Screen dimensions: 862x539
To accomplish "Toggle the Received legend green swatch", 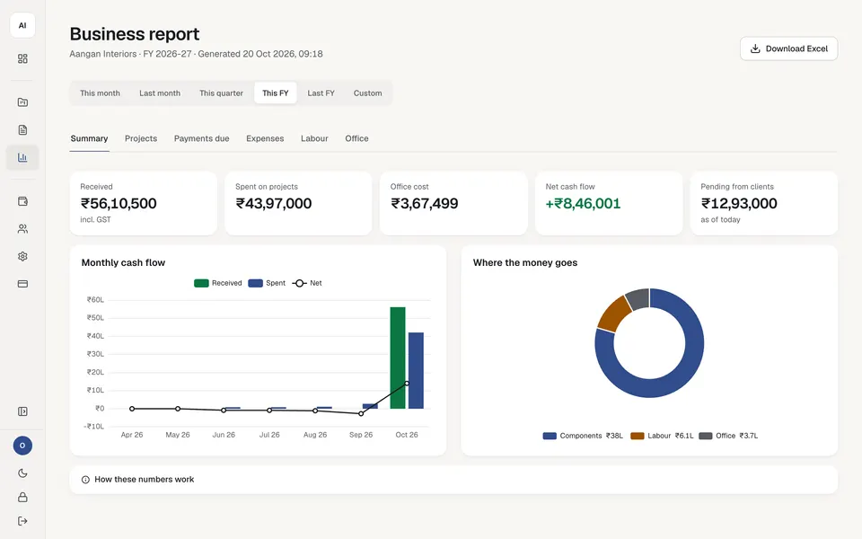I will pyautogui.click(x=201, y=283).
